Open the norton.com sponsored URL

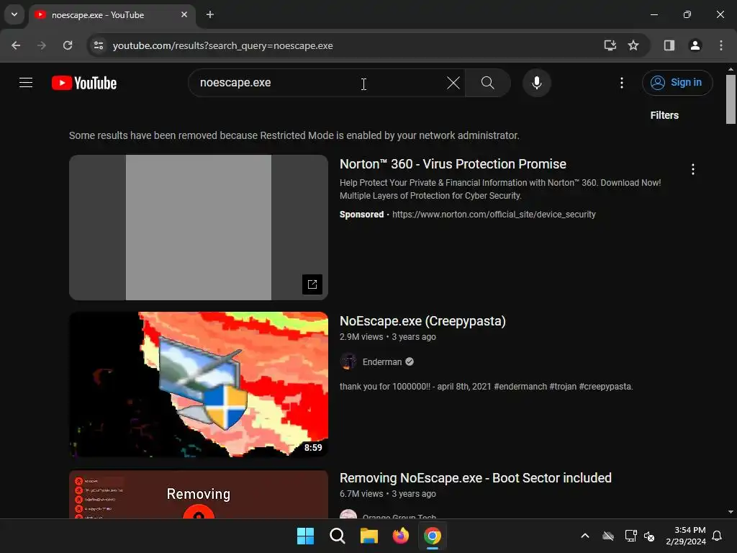494,215
